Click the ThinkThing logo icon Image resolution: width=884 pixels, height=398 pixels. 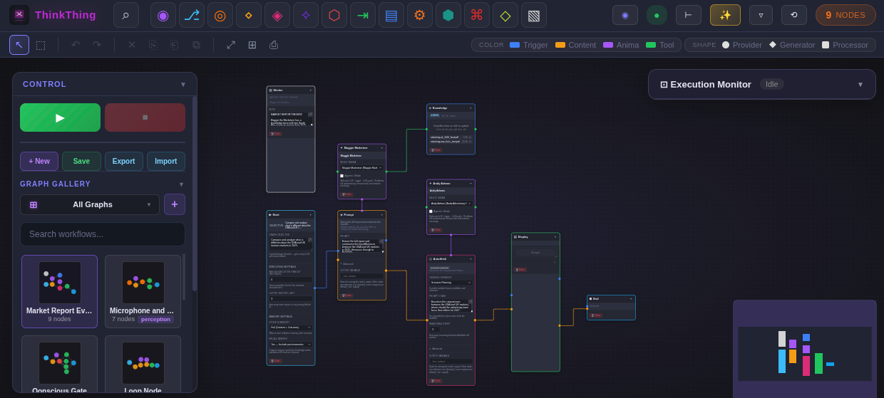point(19,15)
